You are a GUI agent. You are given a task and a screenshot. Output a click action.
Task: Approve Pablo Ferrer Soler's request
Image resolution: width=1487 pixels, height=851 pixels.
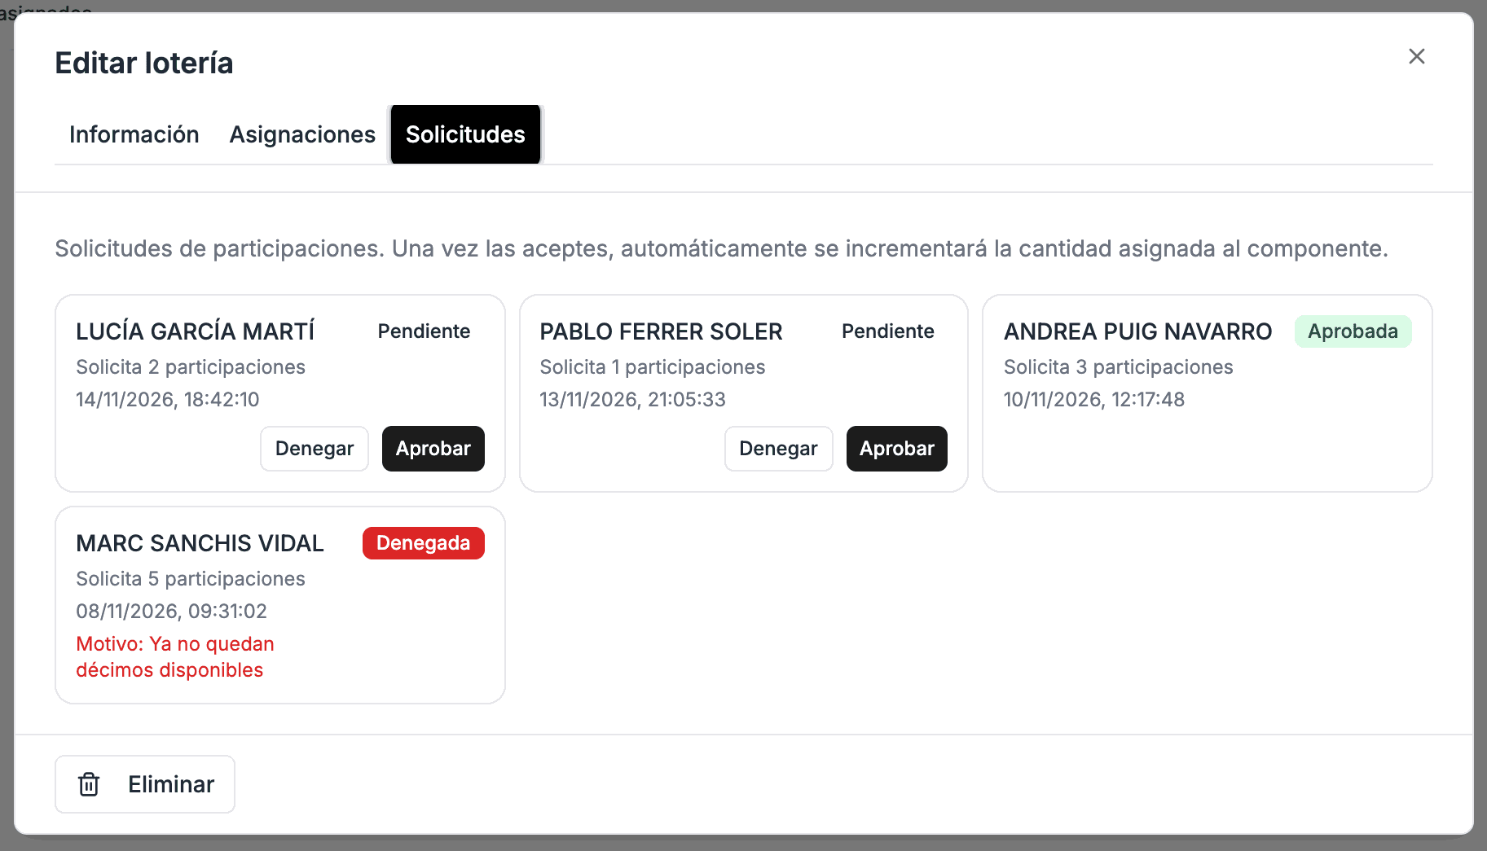(897, 449)
